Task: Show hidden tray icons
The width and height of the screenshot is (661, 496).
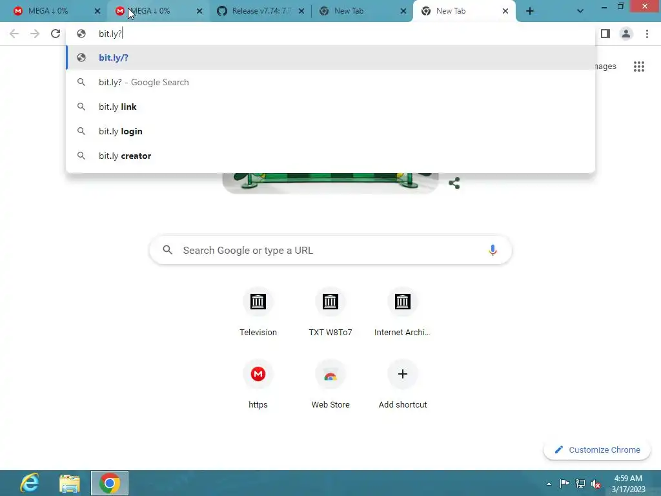Action: (x=549, y=484)
